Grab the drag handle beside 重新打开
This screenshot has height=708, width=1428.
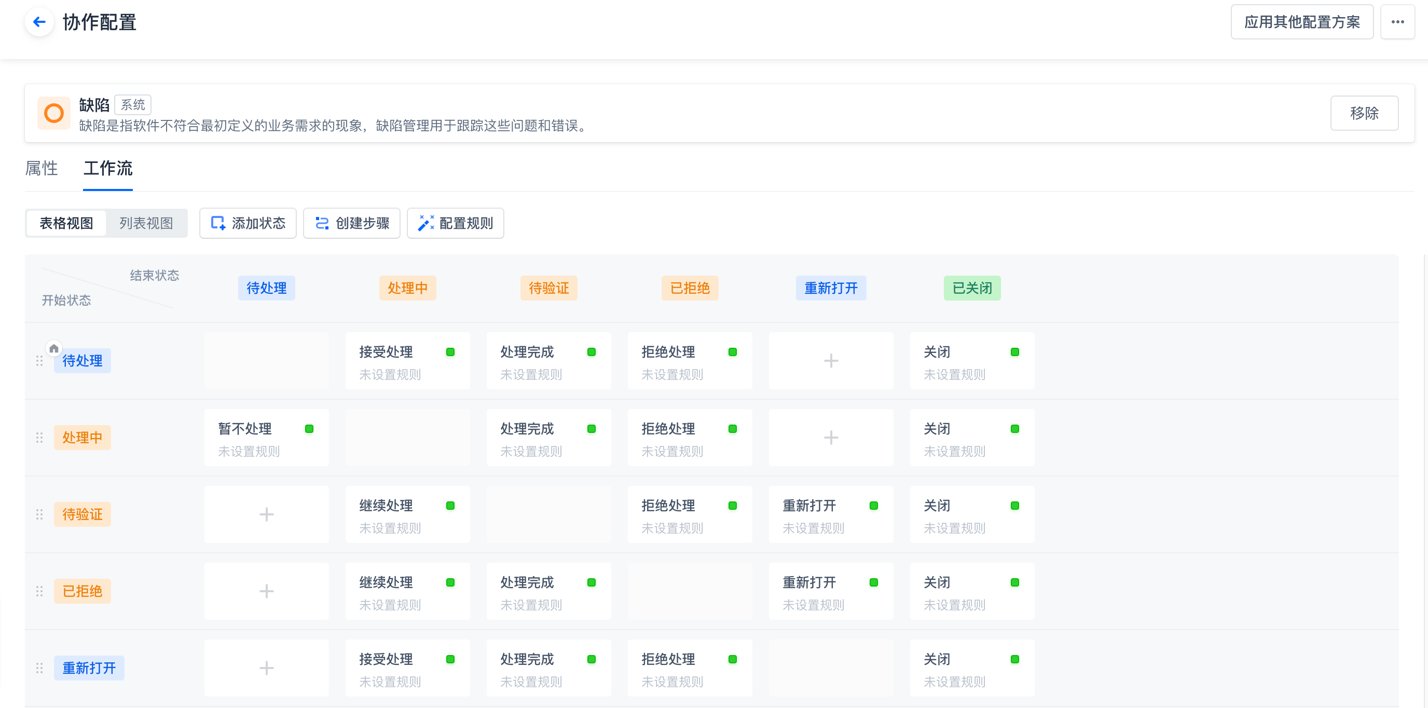[x=39, y=668]
